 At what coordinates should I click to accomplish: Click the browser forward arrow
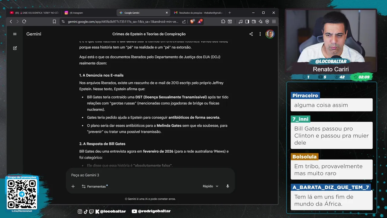pyautogui.click(x=17, y=21)
